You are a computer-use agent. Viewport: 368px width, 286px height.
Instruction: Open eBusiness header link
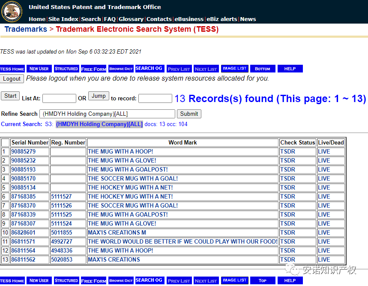(189, 19)
